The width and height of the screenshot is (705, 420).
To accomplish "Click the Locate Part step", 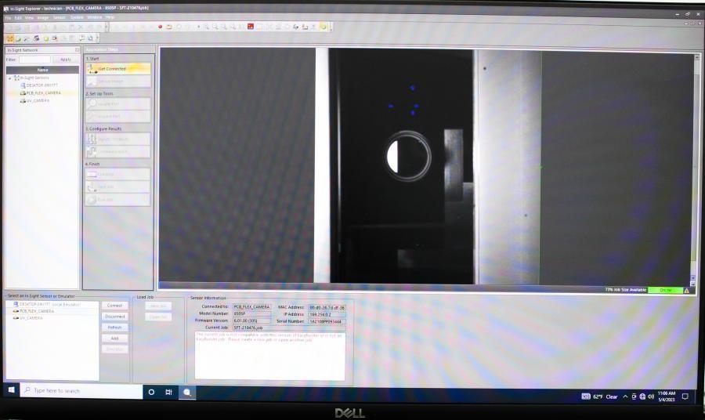I will 118,104.
